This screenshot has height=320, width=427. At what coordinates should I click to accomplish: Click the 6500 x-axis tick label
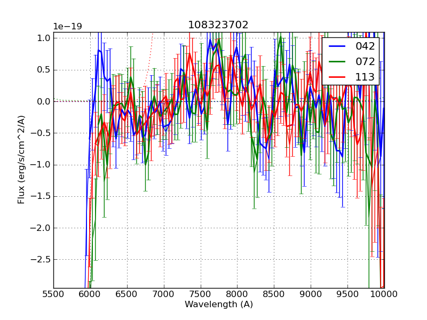127,294
